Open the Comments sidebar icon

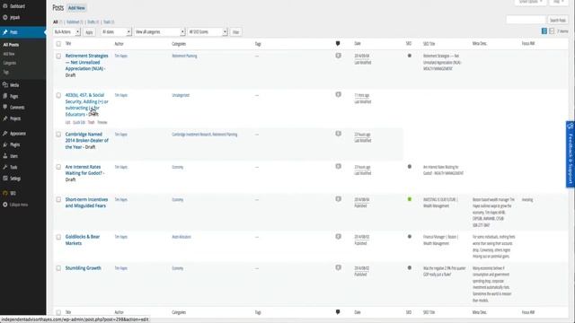(x=5, y=107)
